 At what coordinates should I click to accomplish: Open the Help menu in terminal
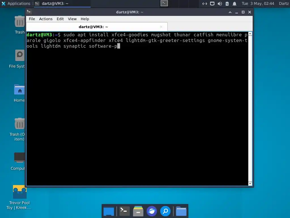click(85, 19)
